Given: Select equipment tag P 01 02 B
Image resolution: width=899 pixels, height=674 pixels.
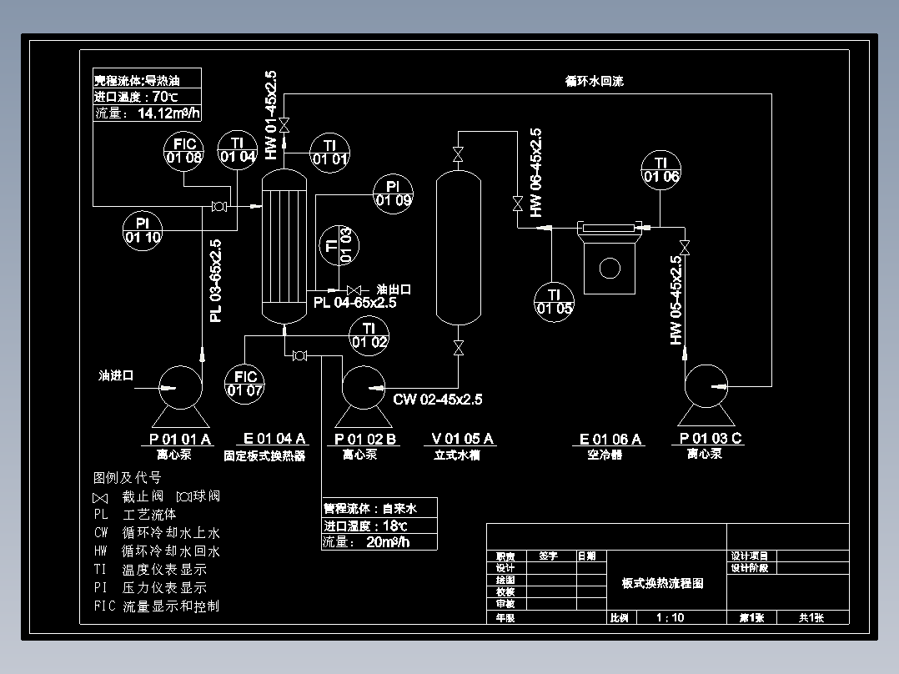Looking at the screenshot, I should 365,440.
